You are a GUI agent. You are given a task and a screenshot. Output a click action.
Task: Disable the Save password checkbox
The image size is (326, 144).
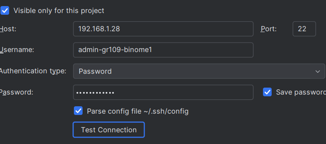coord(267,92)
